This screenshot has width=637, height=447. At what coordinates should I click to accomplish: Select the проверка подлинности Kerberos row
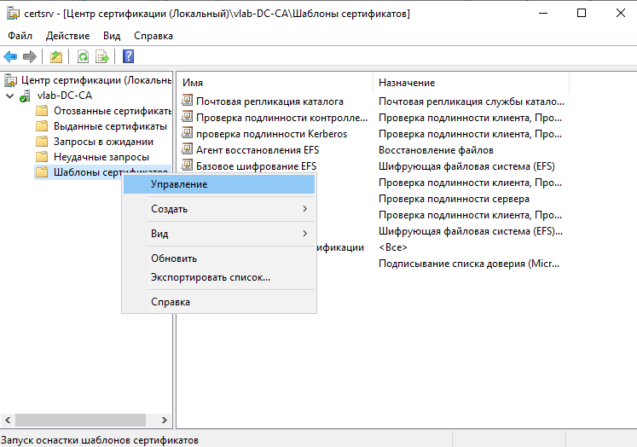[271, 134]
